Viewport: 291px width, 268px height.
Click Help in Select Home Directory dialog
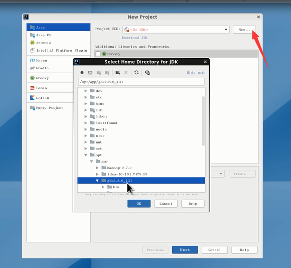click(x=193, y=204)
